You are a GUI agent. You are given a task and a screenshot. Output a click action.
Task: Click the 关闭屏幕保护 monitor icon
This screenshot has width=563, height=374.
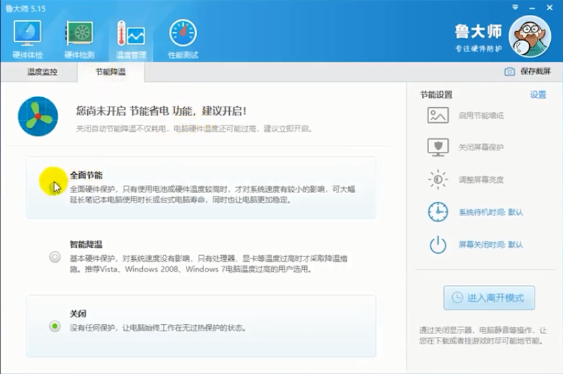438,147
